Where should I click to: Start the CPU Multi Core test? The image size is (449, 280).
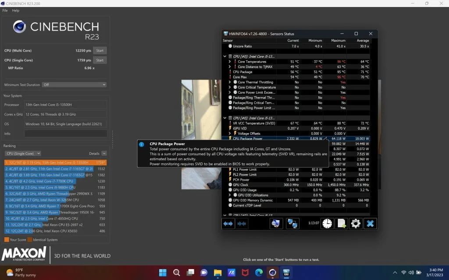100,50
